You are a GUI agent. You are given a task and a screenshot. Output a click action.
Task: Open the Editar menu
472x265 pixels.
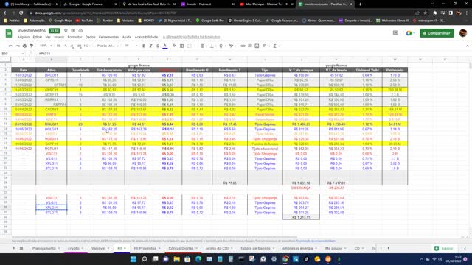(38, 37)
